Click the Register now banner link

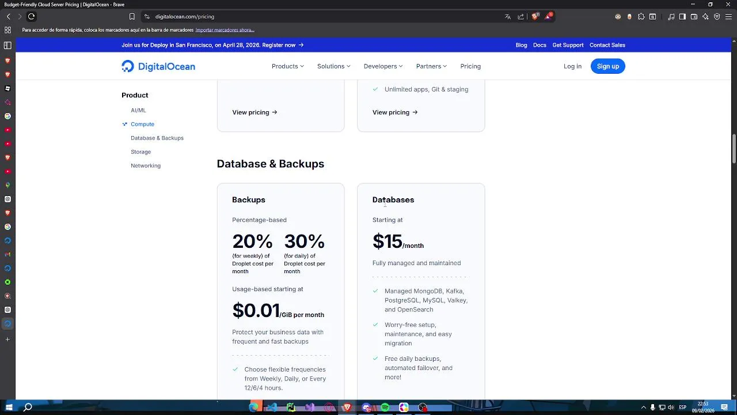[283, 45]
